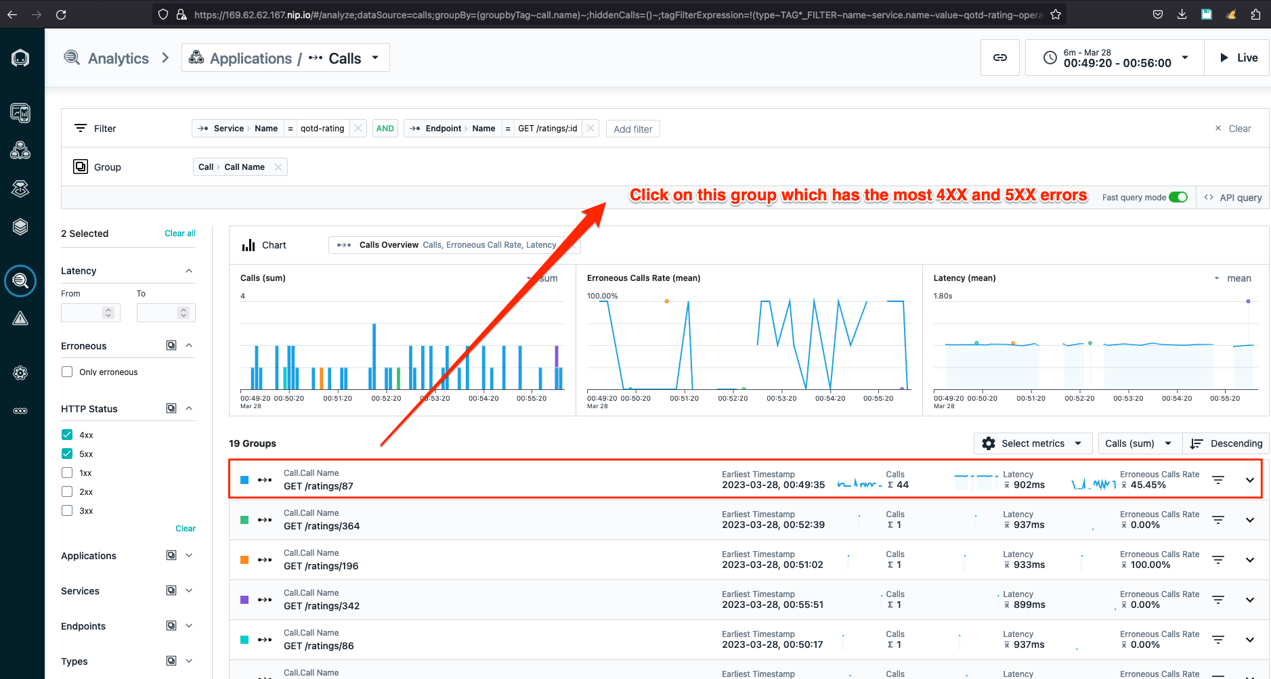This screenshot has height=679, width=1271.
Task: Open filter icon on GET /ratings/196 row
Action: click(x=1218, y=560)
